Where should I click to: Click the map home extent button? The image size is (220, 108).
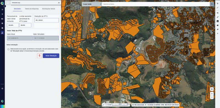(x=212, y=89)
